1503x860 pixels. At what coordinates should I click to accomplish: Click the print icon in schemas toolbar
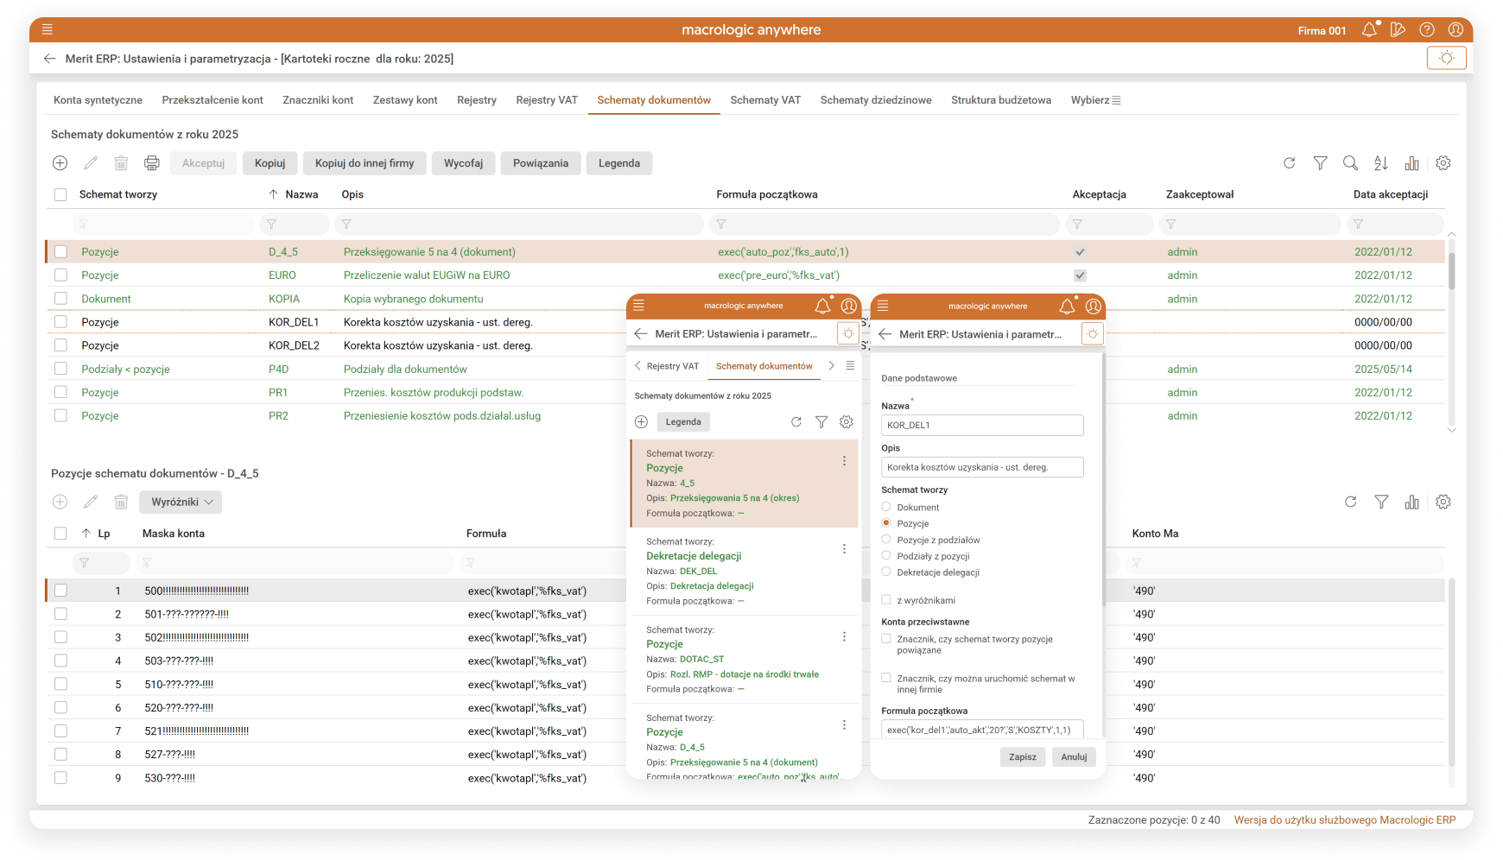click(152, 163)
